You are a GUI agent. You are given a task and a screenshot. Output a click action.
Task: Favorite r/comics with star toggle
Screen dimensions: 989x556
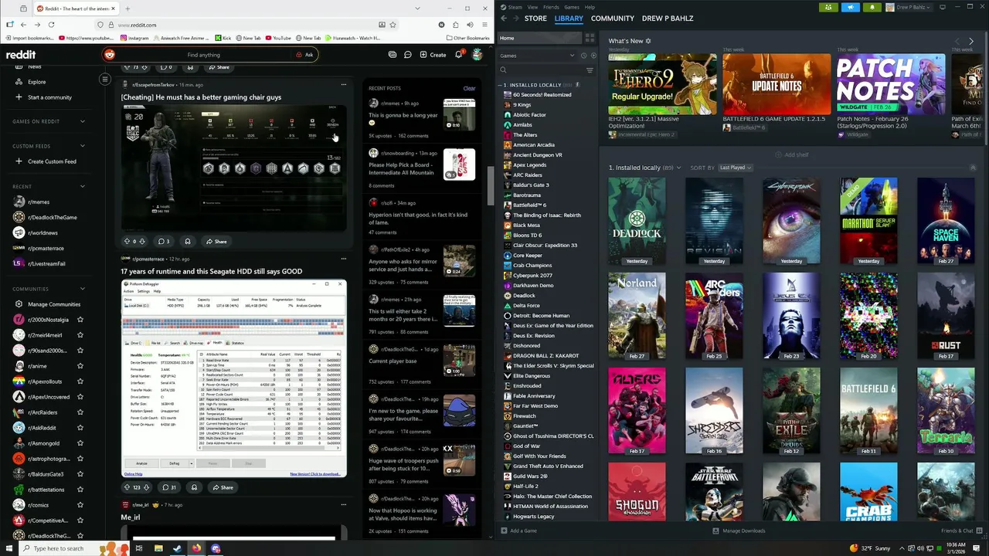coord(80,505)
